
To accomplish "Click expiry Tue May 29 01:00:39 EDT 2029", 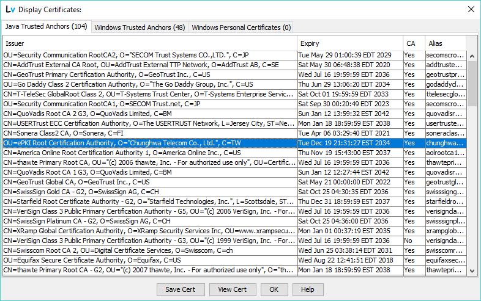I will [350, 55].
